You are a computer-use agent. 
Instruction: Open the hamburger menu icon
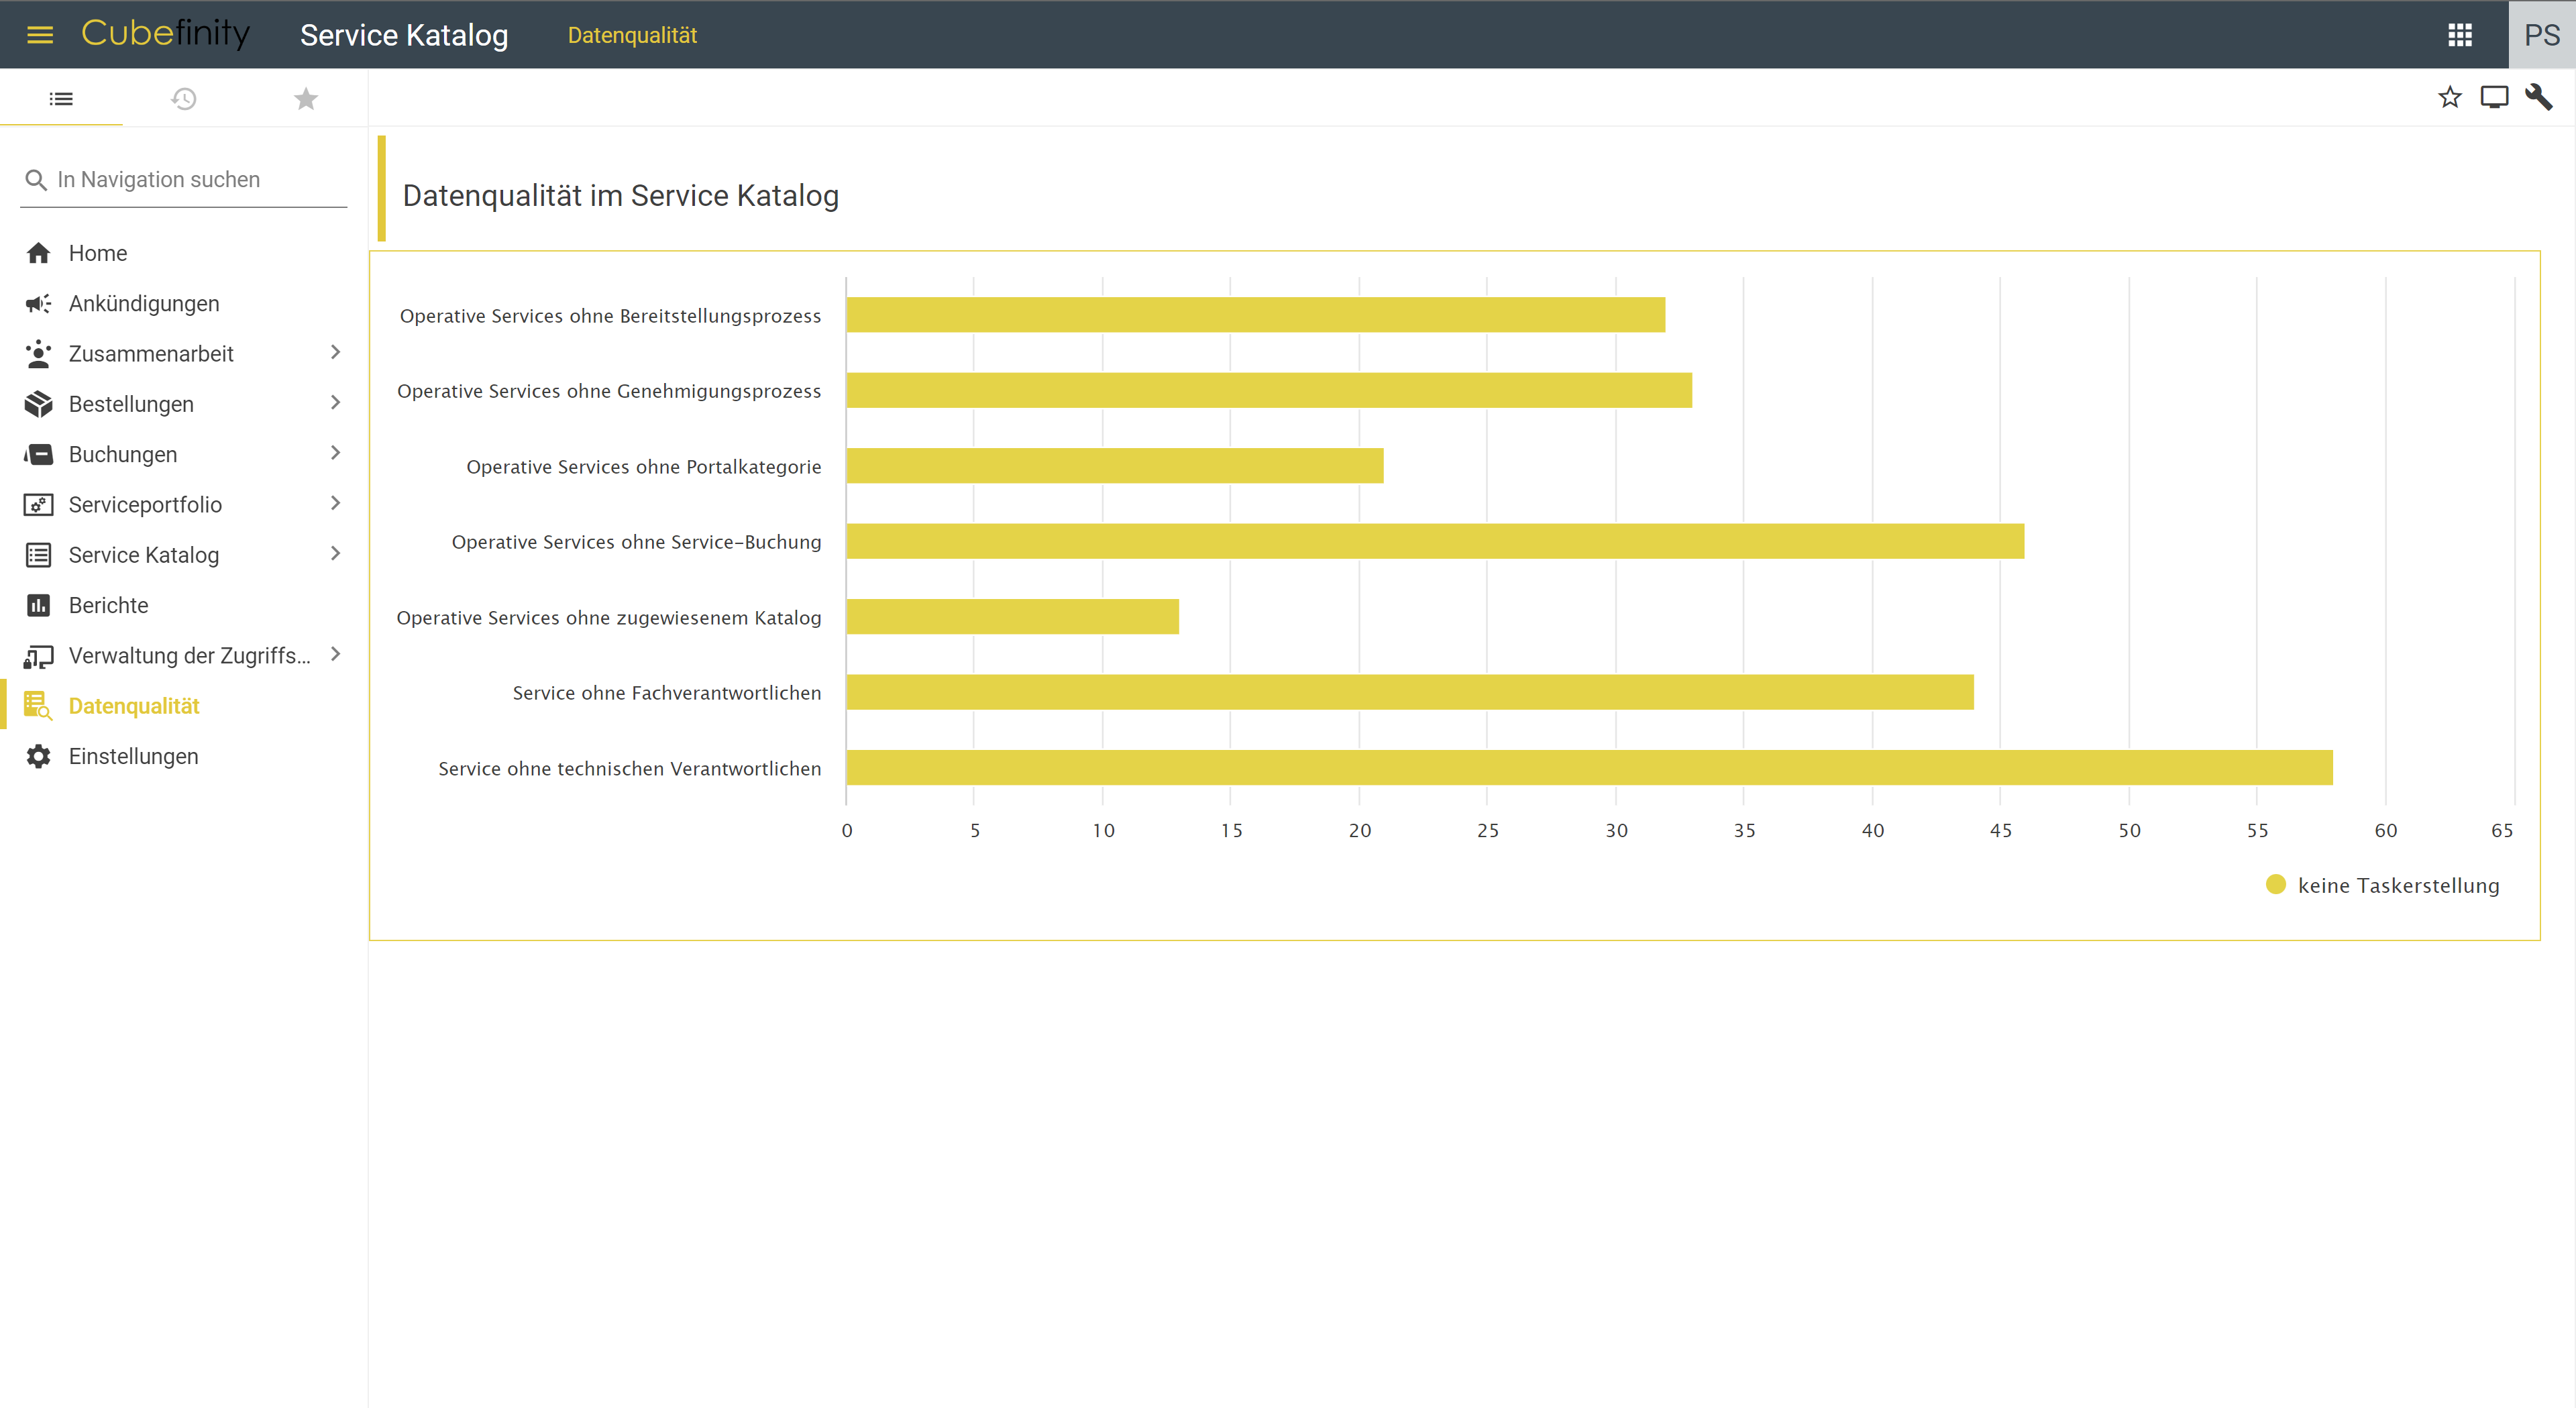[x=40, y=35]
